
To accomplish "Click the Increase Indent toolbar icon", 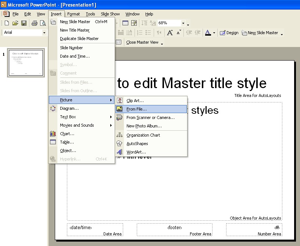I will (x=197, y=33).
